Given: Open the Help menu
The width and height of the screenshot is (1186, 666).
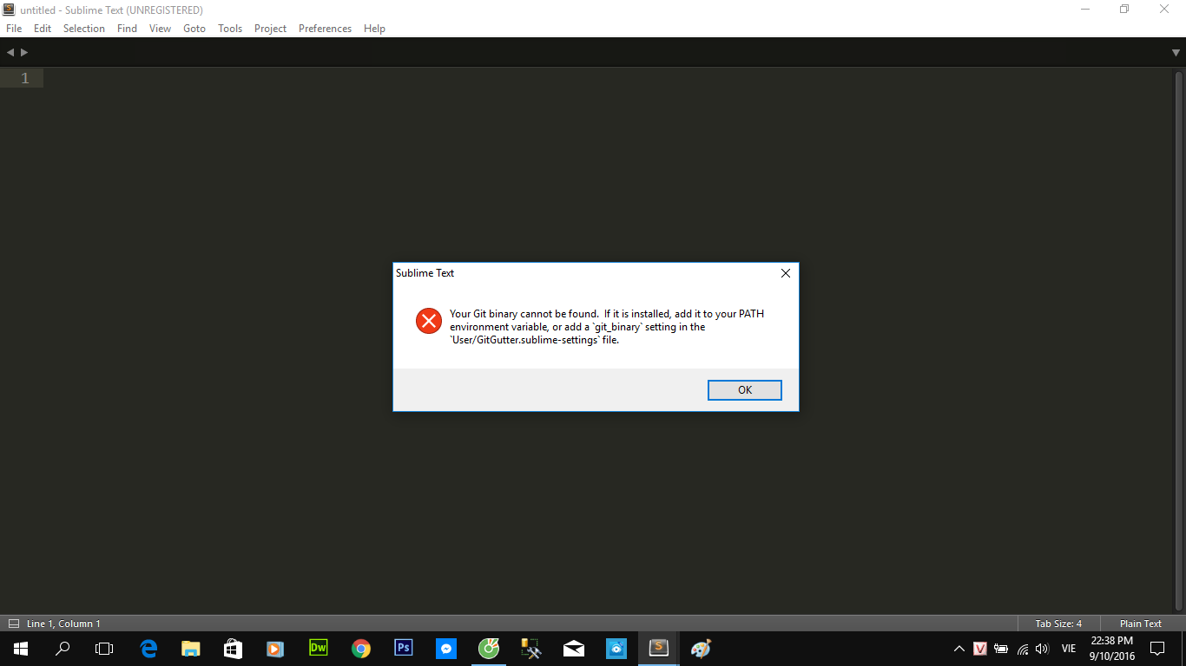Looking at the screenshot, I should click(374, 29).
